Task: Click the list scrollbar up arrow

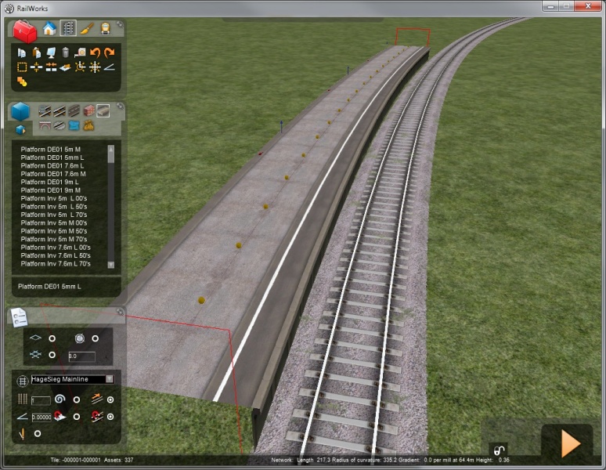Action: pyautogui.click(x=111, y=147)
